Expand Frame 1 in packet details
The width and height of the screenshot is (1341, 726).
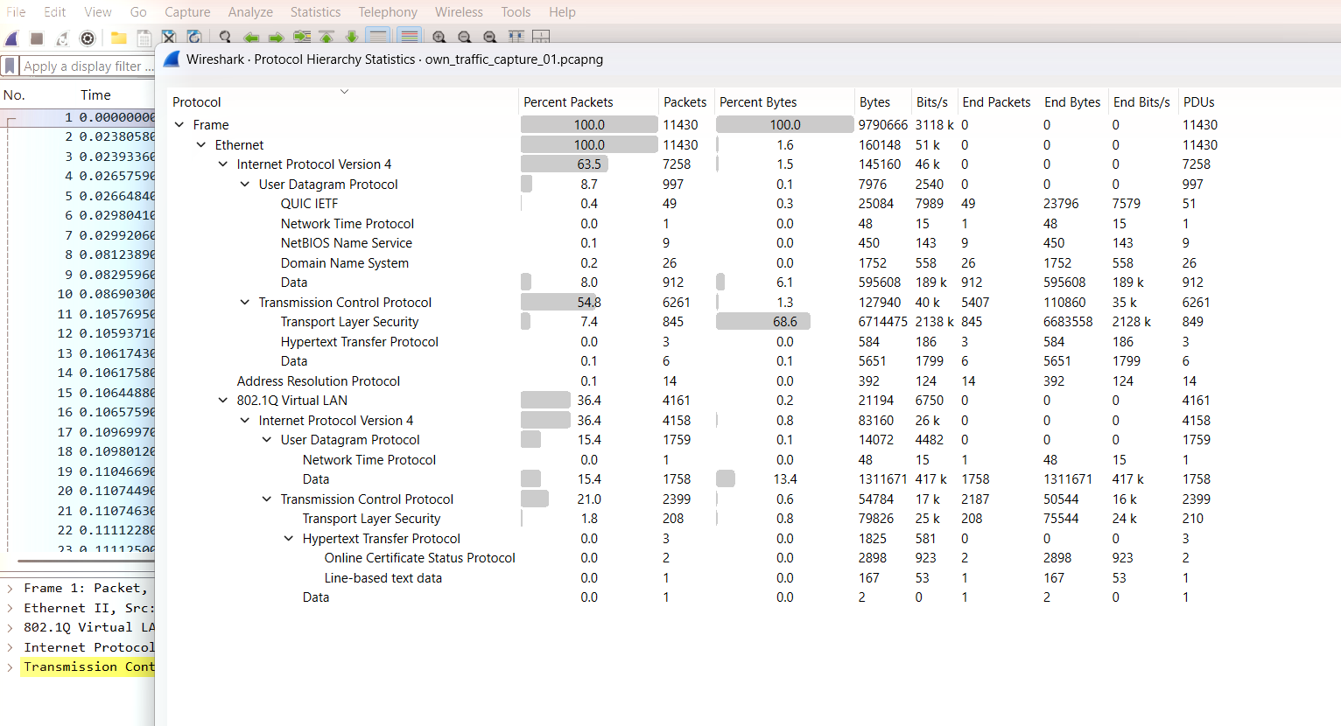(x=11, y=589)
